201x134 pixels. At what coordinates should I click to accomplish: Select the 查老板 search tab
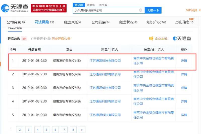coord(91,5)
